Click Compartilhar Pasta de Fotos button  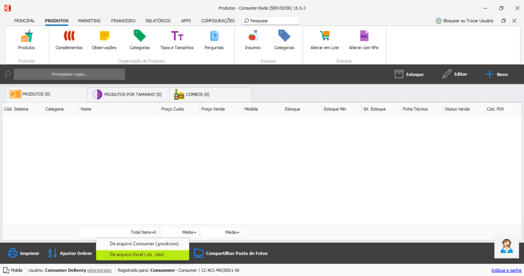tap(231, 253)
